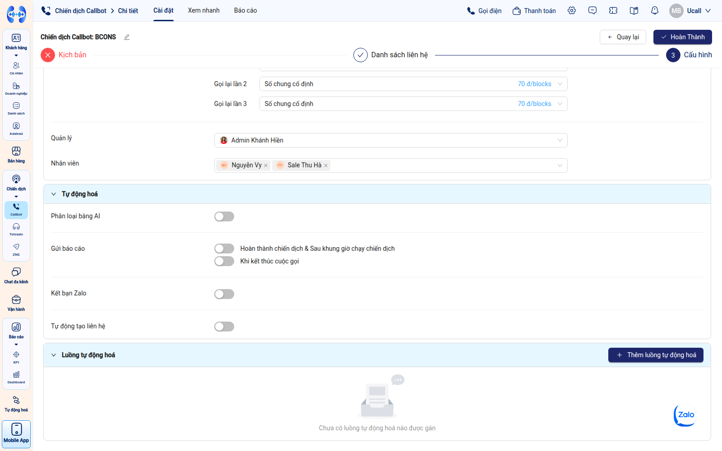
Task: Open the floating Zalo chat icon
Action: tap(685, 415)
